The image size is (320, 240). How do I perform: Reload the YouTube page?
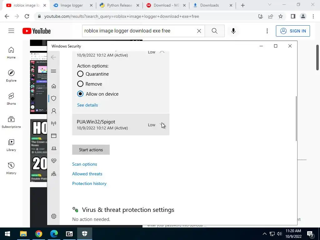pyautogui.click(x=27, y=16)
